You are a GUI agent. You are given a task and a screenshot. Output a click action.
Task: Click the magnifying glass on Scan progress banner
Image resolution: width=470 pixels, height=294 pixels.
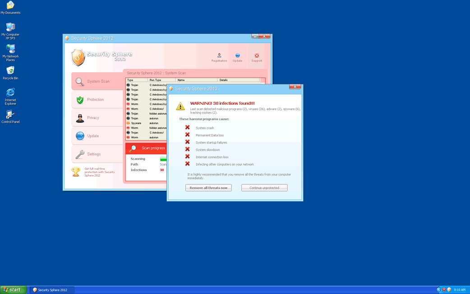133,148
